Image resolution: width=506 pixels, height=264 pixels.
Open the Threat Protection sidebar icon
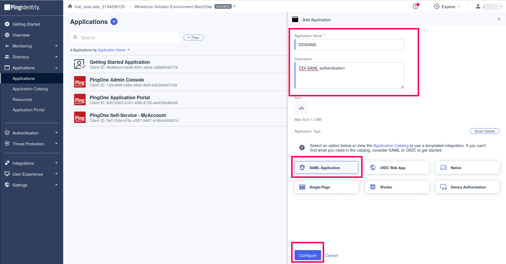(x=7, y=144)
